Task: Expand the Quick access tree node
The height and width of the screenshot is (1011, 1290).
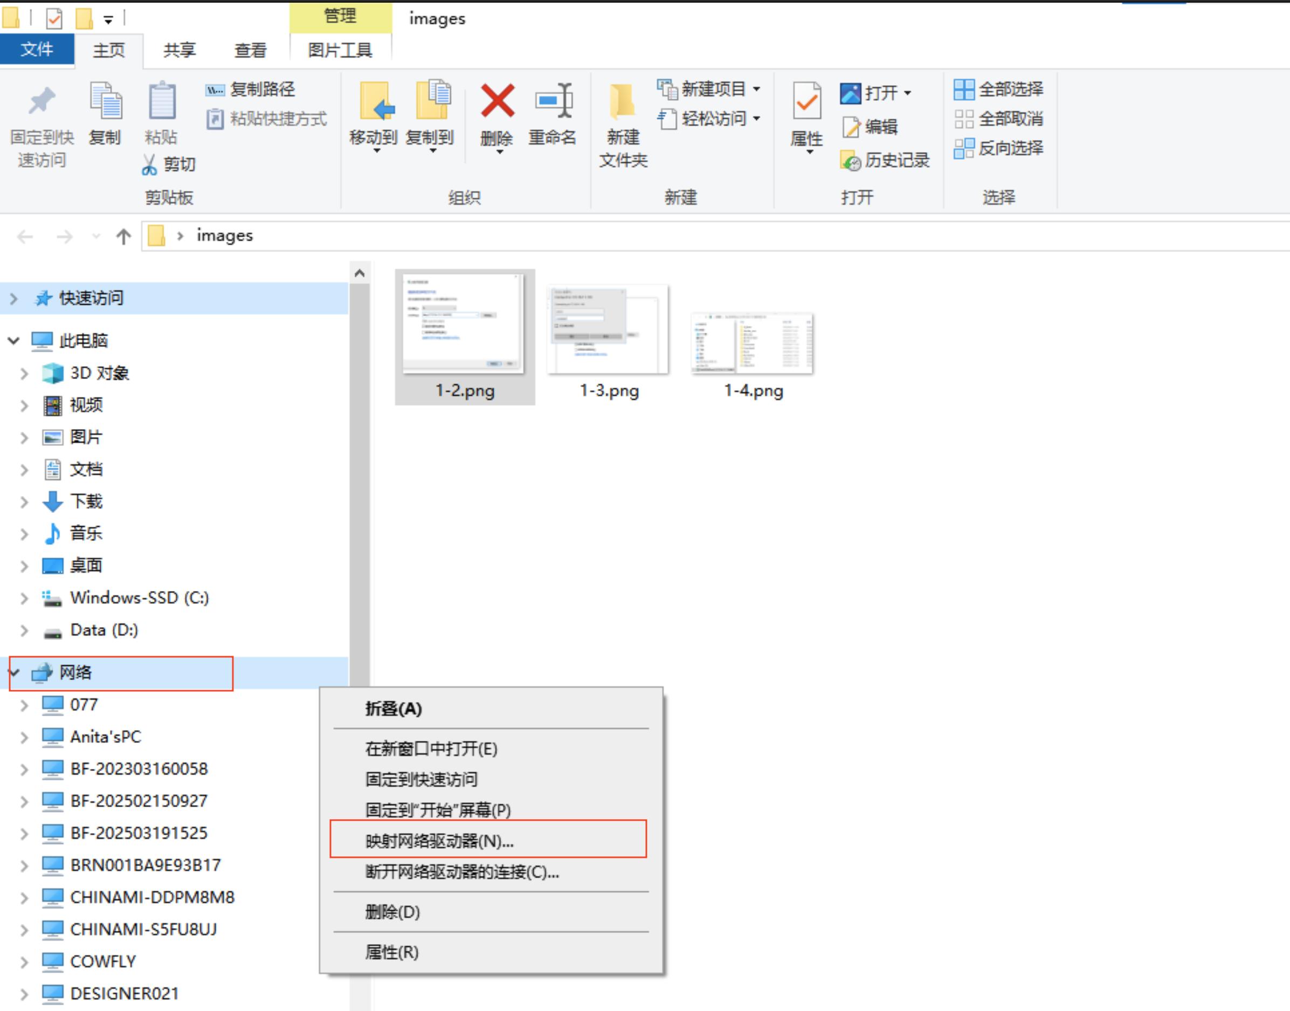Action: pos(14,298)
